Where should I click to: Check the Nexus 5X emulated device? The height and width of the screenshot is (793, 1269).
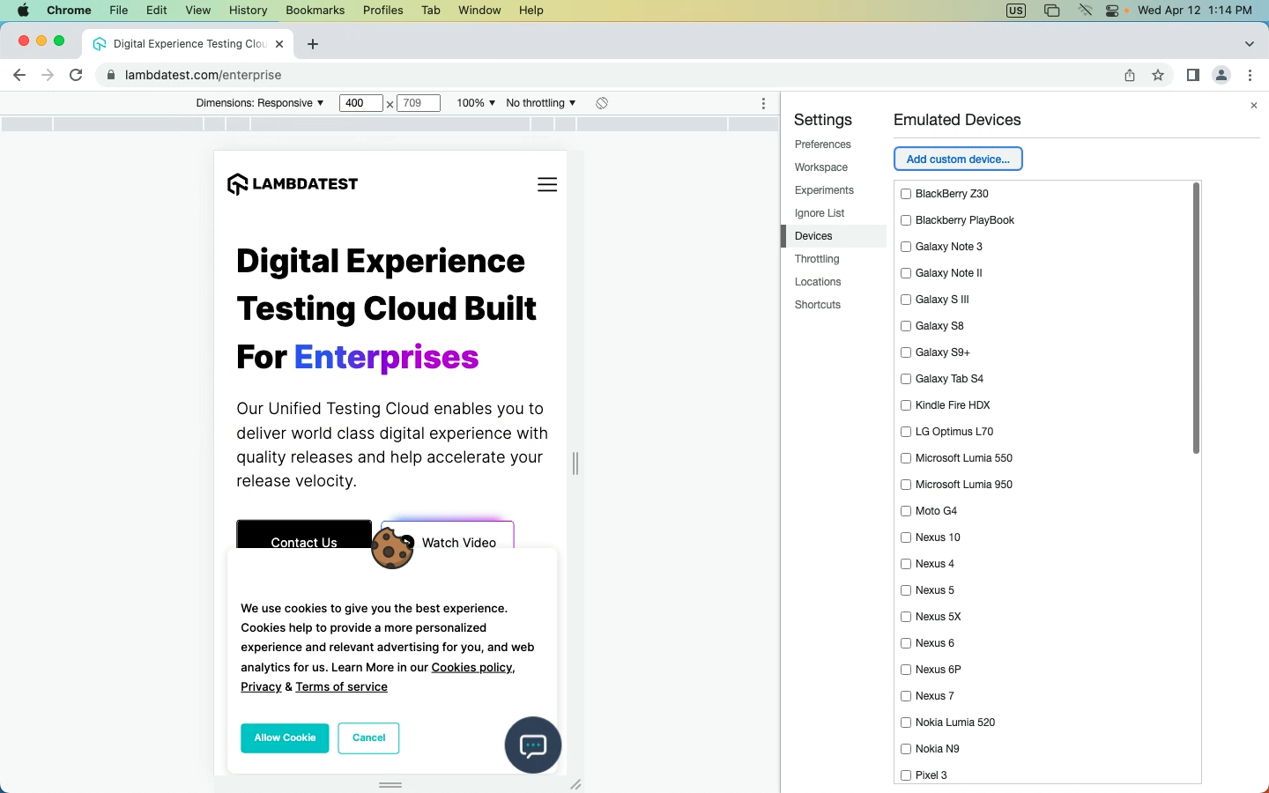905,617
